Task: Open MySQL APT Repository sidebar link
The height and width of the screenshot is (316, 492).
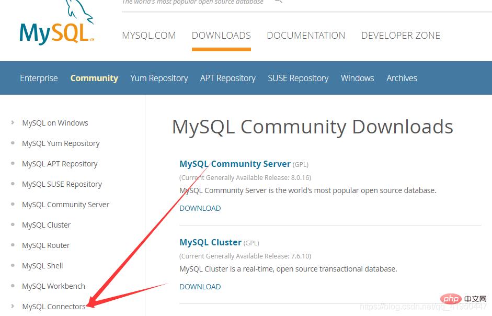Action: point(60,164)
